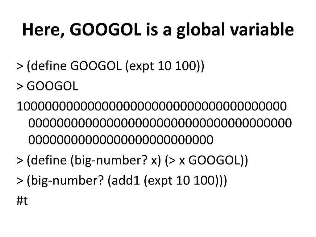Click "(> x GOOGOL)" in the definition
The height and width of the screenshot is (237, 316).
(x=206, y=160)
